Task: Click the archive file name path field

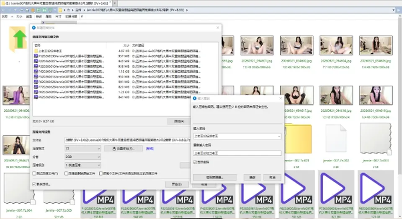Action: [127, 140]
